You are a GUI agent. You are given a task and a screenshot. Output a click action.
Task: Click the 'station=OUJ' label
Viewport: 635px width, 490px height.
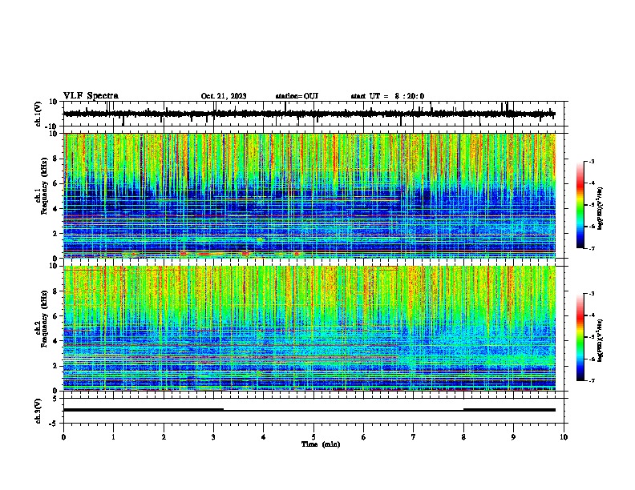(x=297, y=96)
